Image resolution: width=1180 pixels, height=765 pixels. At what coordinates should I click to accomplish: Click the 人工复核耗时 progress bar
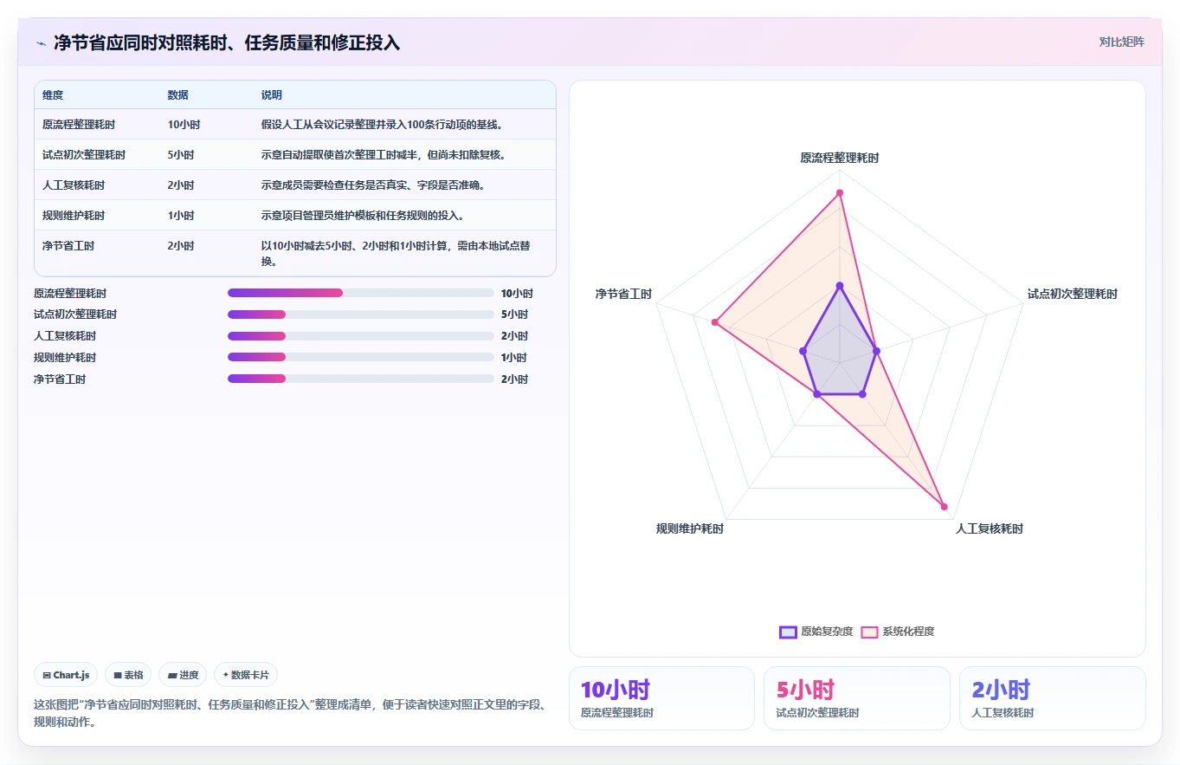pyautogui.click(x=360, y=336)
